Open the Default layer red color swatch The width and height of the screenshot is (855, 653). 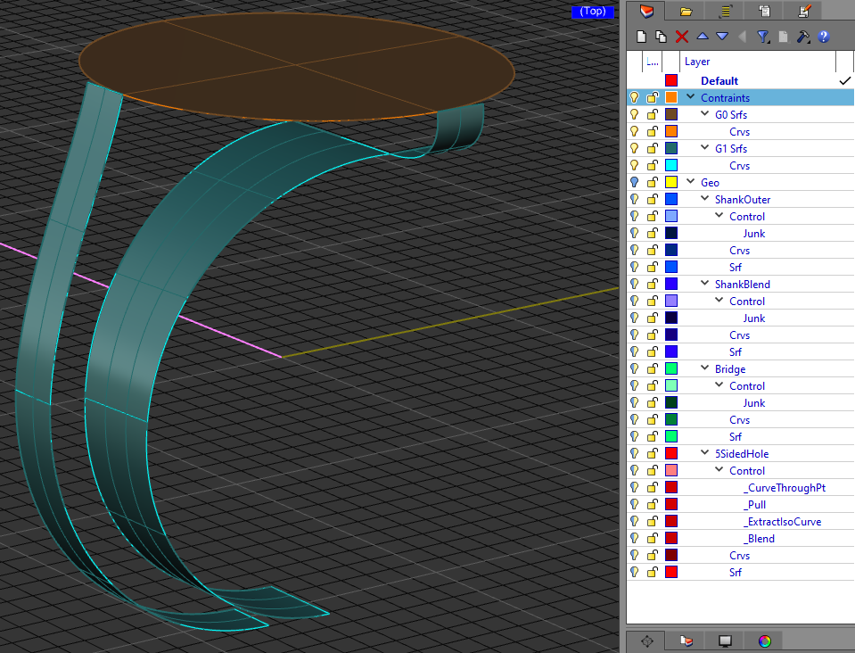coord(671,81)
